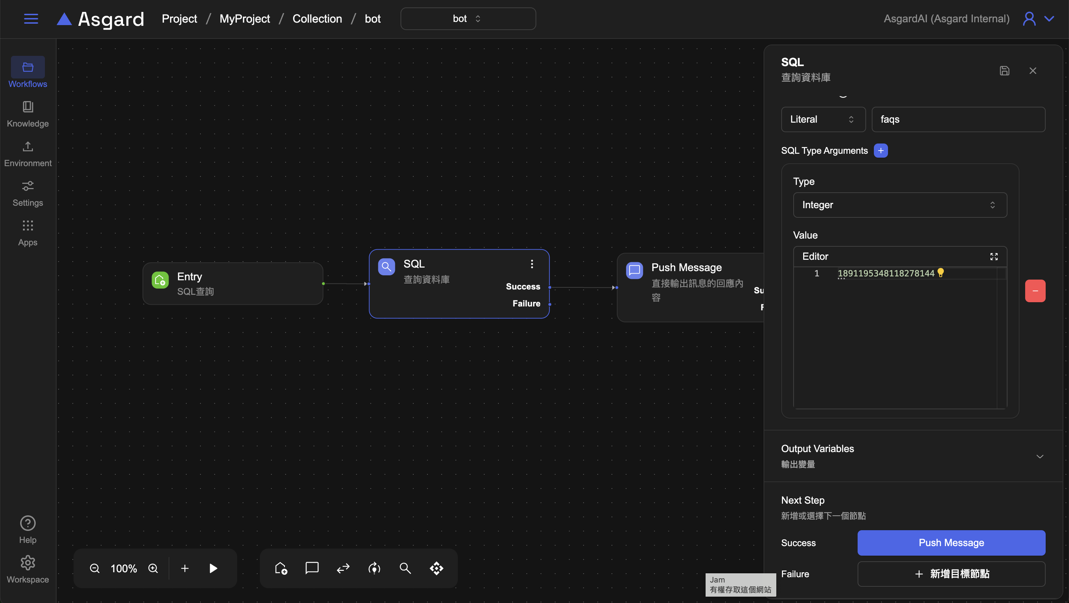
Task: Click the search icon in bottom toolbar
Action: tap(405, 568)
